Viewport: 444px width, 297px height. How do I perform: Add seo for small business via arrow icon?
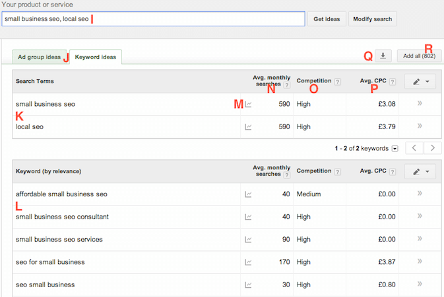click(x=420, y=262)
